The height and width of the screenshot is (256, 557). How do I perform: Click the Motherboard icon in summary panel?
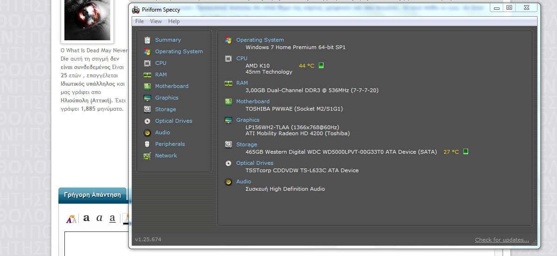point(228,101)
